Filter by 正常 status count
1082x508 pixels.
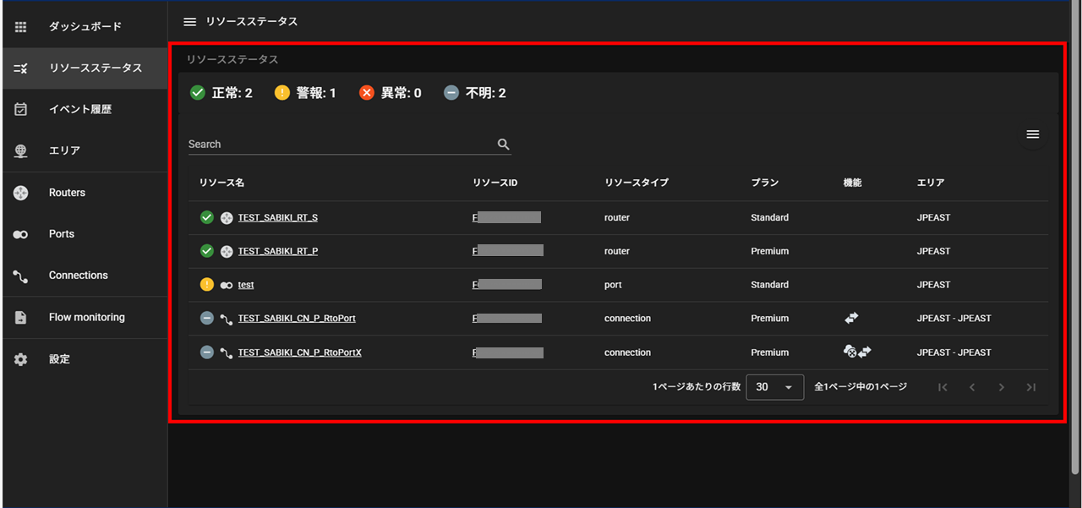[221, 93]
